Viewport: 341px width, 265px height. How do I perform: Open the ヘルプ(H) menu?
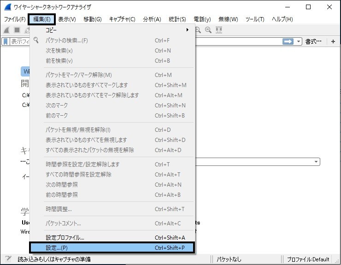[x=282, y=19]
